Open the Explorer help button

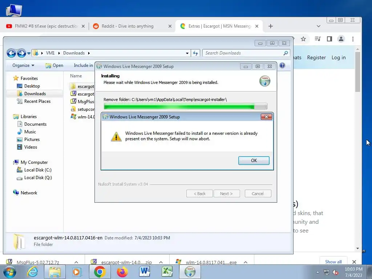pos(282,65)
